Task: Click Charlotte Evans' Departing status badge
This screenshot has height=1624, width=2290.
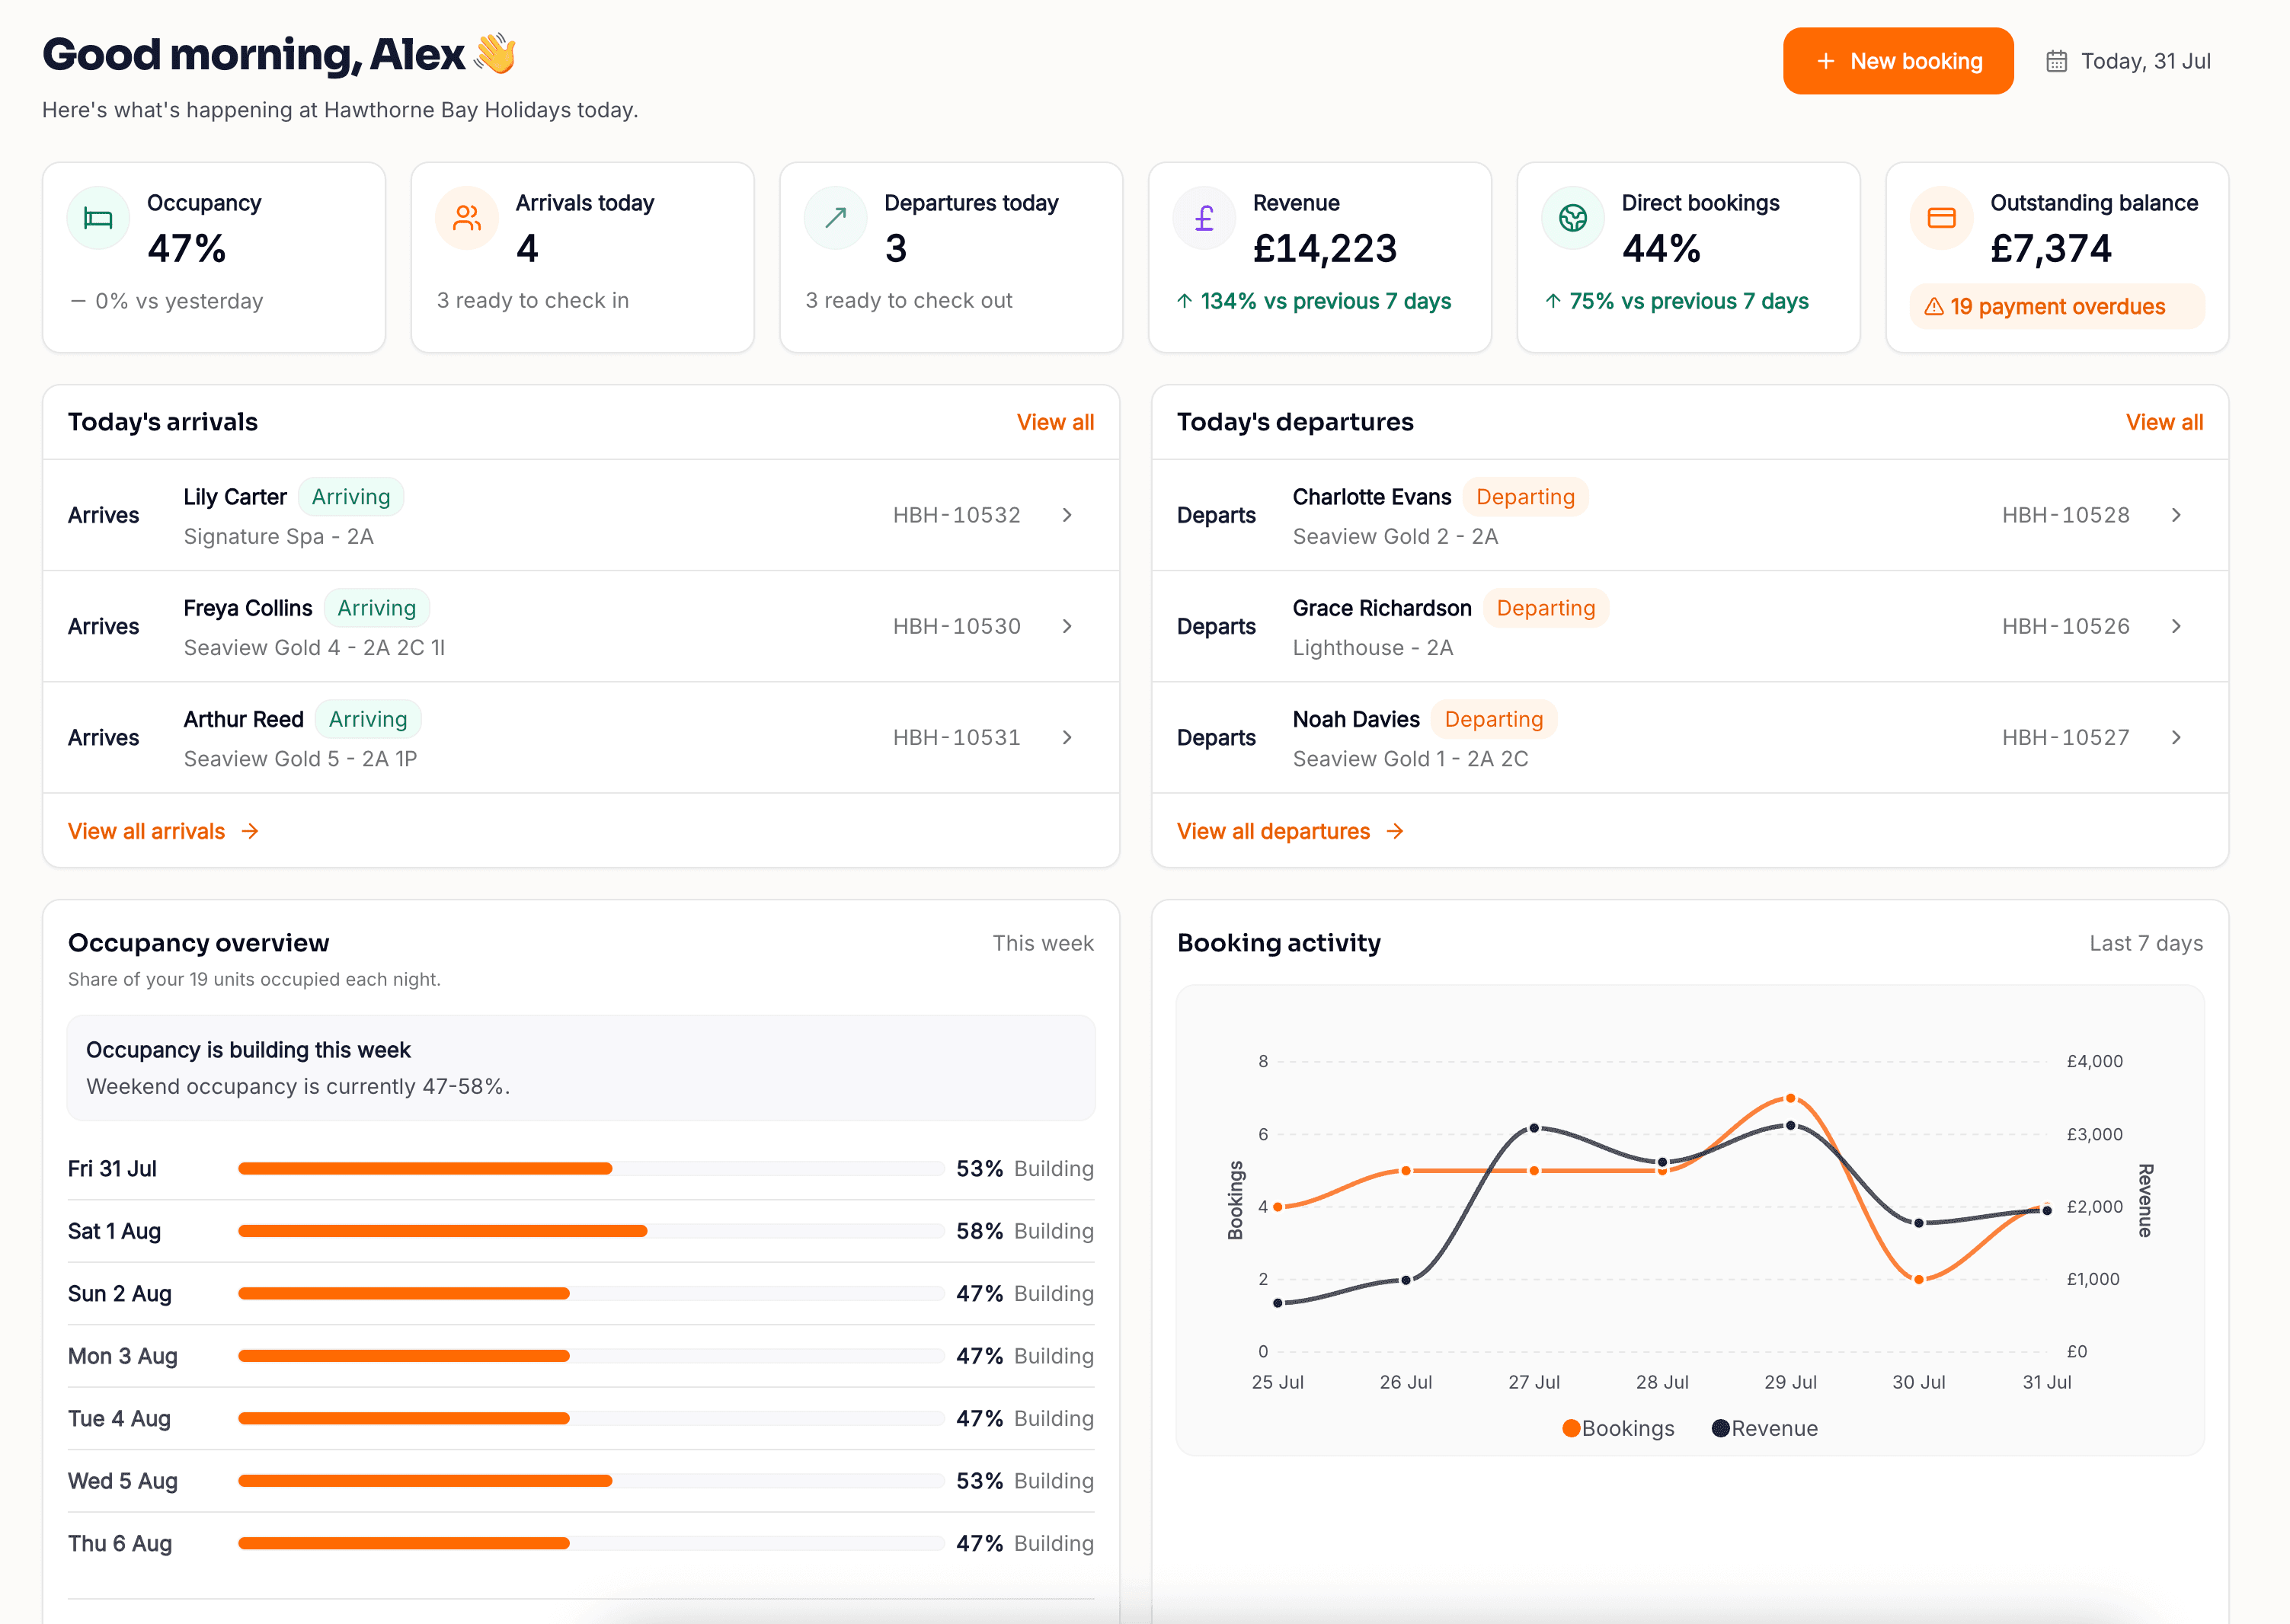Action: click(x=1525, y=497)
